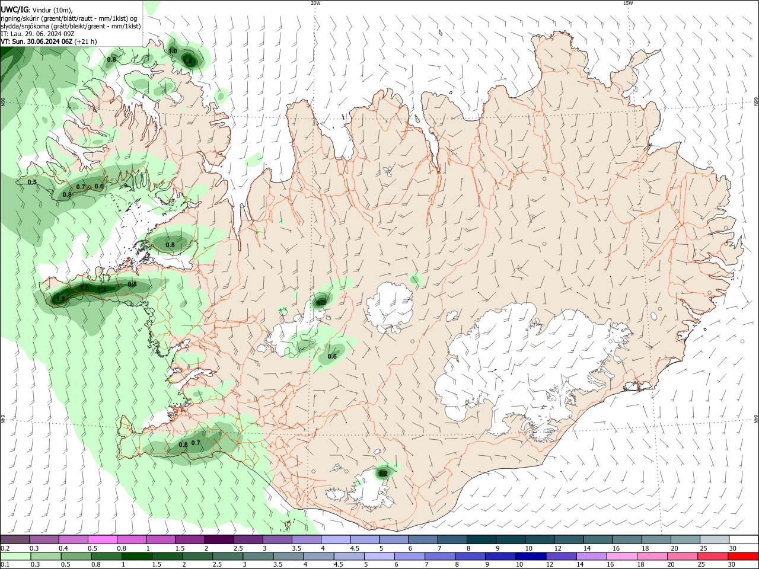This screenshot has height=569, width=759.
Task: Click the pure red swatch ending the rain scale
Action: 744,556
